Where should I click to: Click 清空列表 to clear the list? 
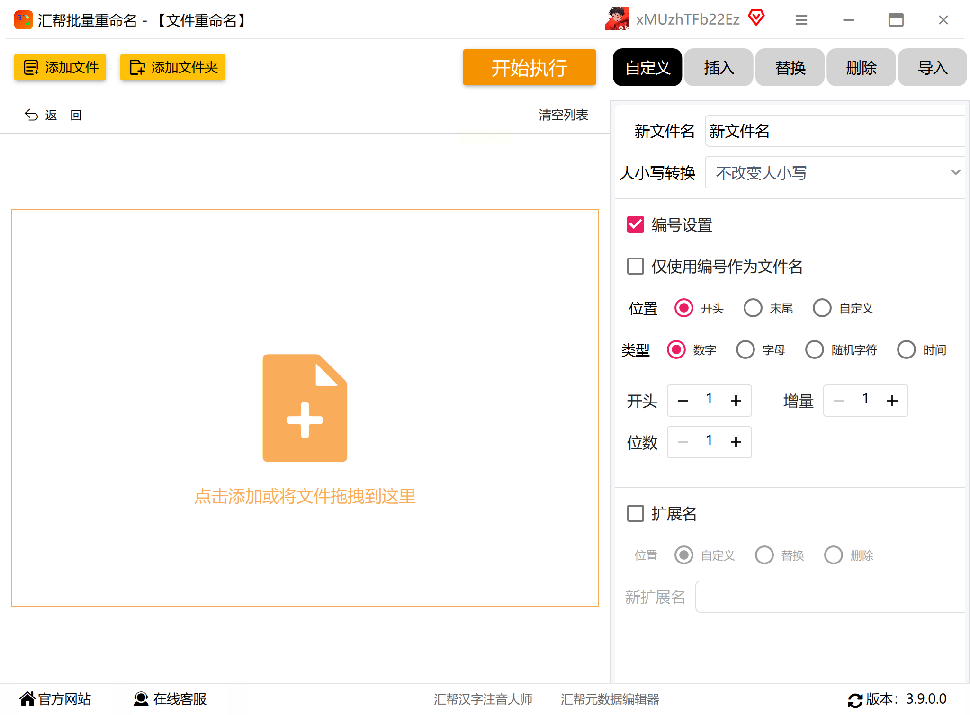[x=563, y=115]
